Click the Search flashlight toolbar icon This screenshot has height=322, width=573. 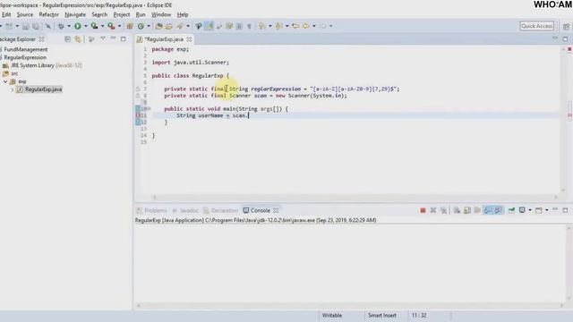(180, 26)
